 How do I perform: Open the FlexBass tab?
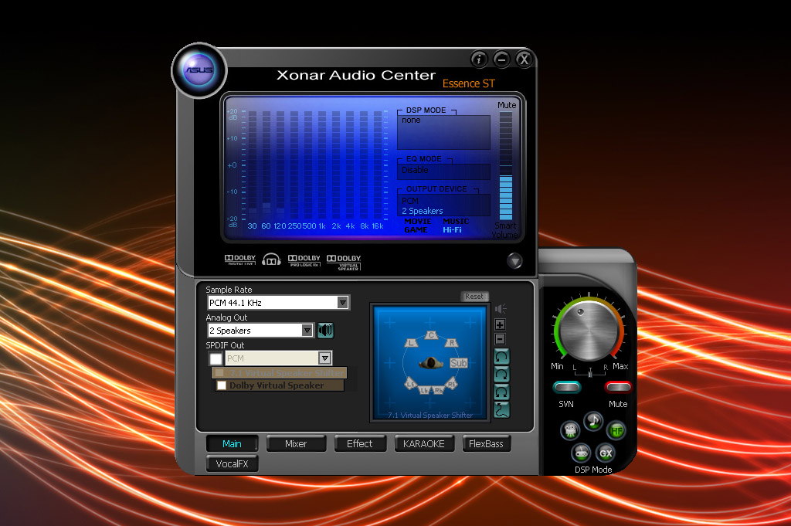(486, 444)
